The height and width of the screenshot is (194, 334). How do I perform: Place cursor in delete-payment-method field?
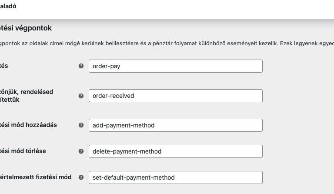pyautogui.click(x=176, y=151)
